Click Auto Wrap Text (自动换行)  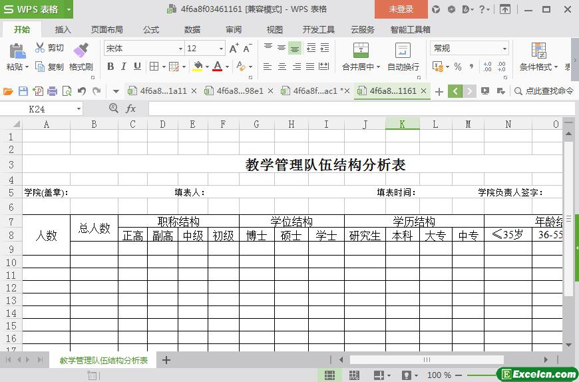click(x=403, y=57)
